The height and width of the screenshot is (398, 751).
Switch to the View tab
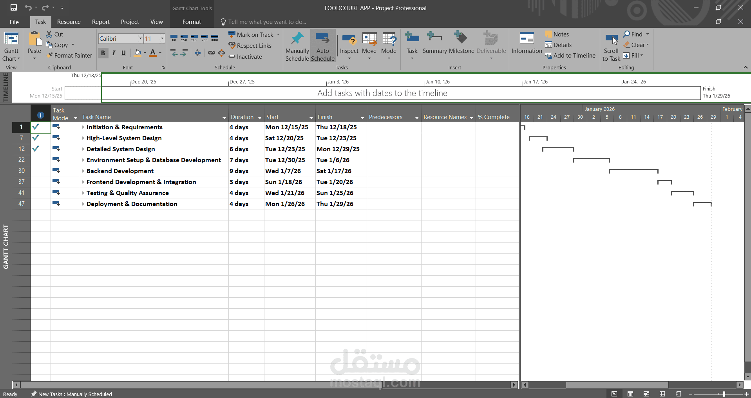click(x=157, y=22)
